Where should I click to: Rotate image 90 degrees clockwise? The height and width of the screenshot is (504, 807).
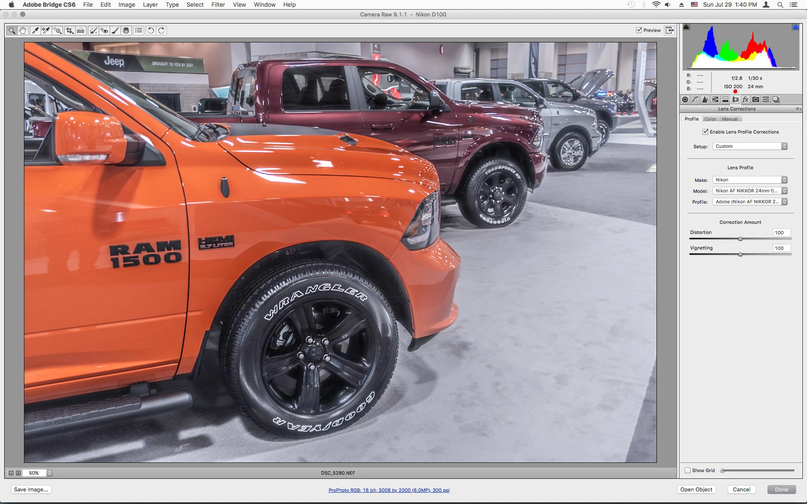point(161,30)
